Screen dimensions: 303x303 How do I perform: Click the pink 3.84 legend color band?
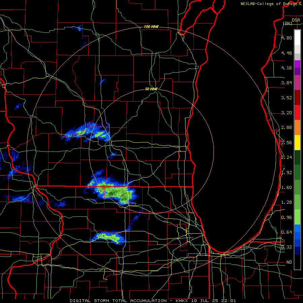coord(297,82)
